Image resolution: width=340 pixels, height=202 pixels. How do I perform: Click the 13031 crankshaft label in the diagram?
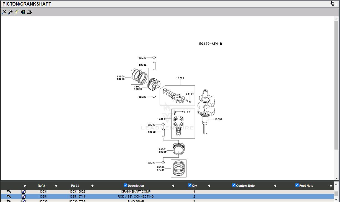(x=218, y=119)
